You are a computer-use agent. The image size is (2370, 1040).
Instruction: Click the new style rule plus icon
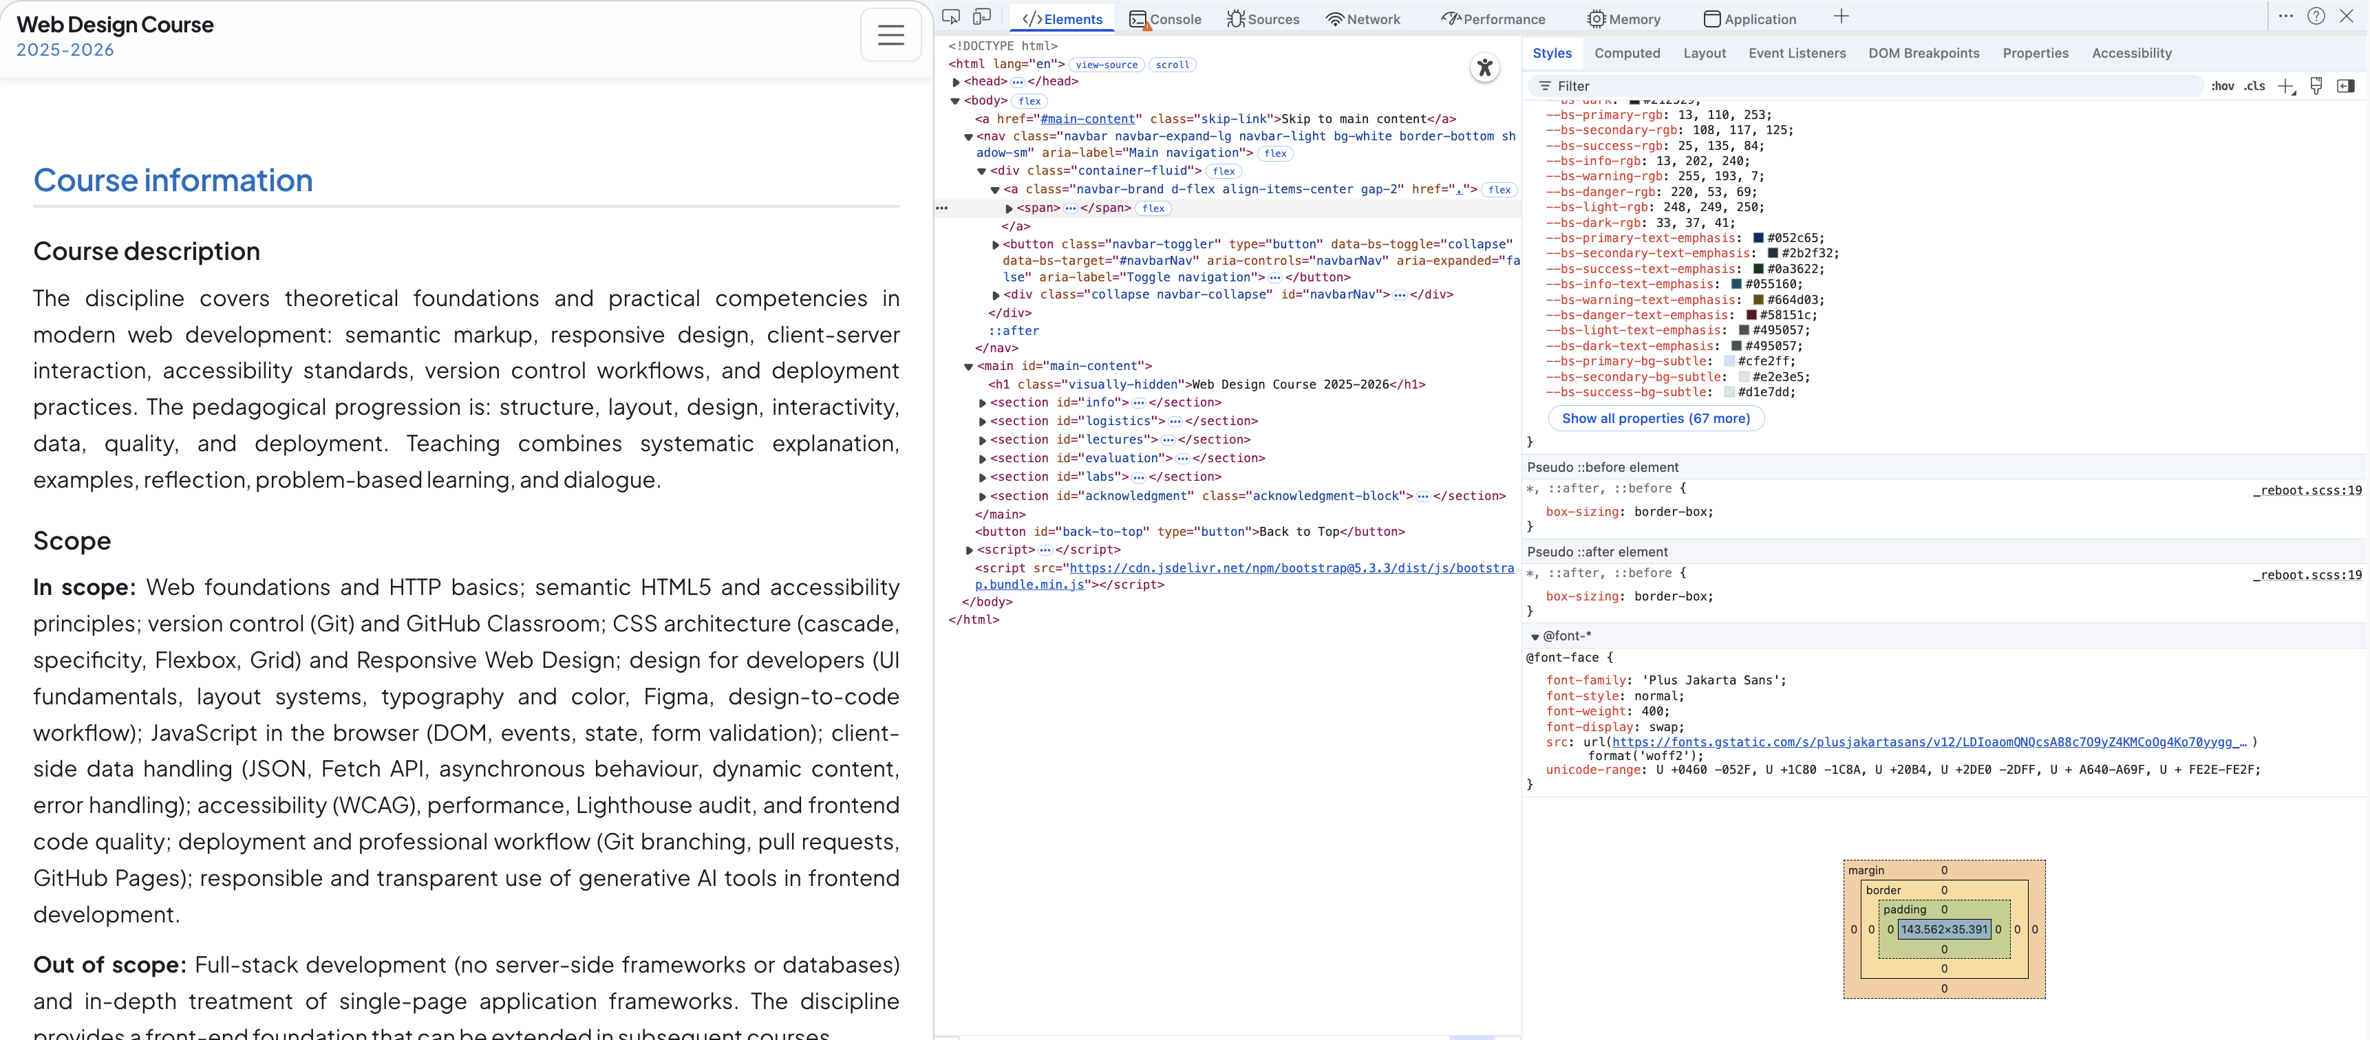(x=2286, y=87)
